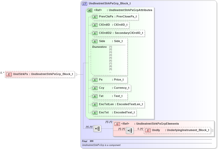Click the ellipsis under Side's enumeration list
The height and width of the screenshot is (149, 218).
point(110,72)
